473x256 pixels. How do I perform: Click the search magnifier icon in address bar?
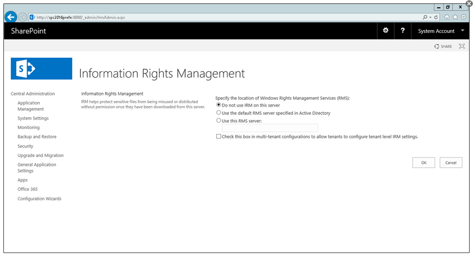pyautogui.click(x=425, y=17)
